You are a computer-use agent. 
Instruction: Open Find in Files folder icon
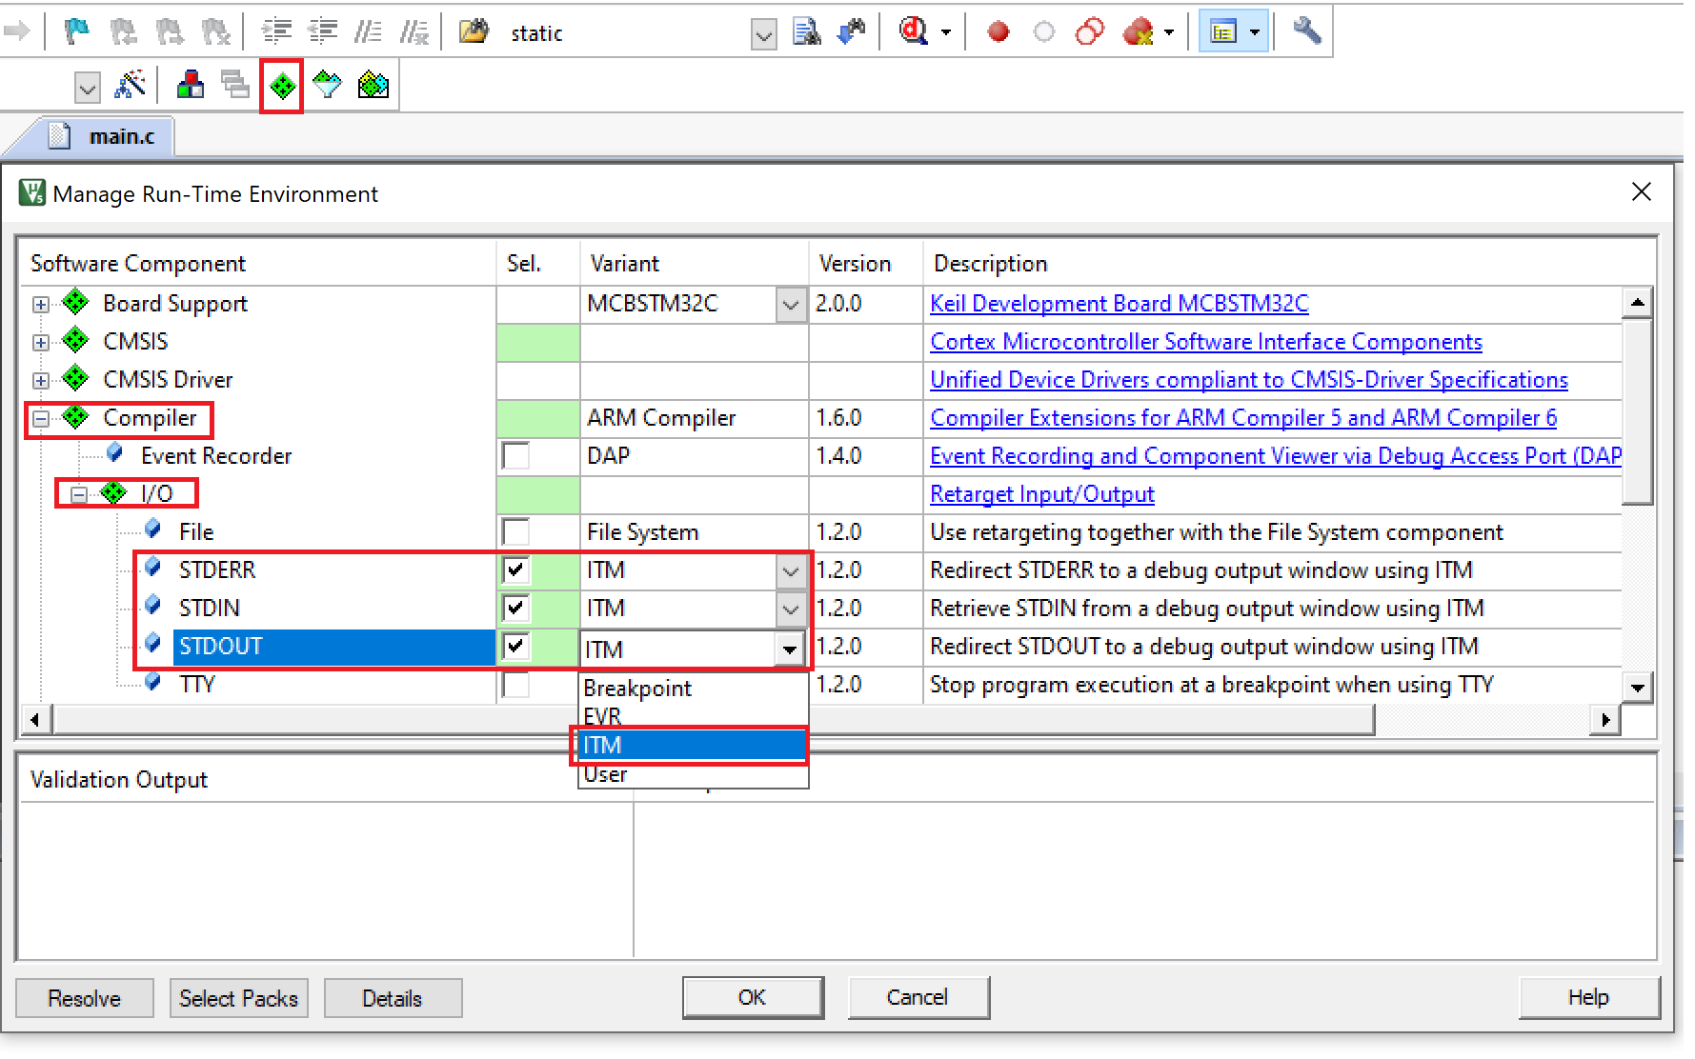(474, 31)
